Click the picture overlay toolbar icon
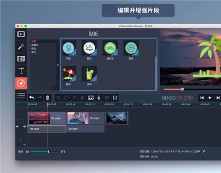Screen dimensions: 221x173 point(91,98)
